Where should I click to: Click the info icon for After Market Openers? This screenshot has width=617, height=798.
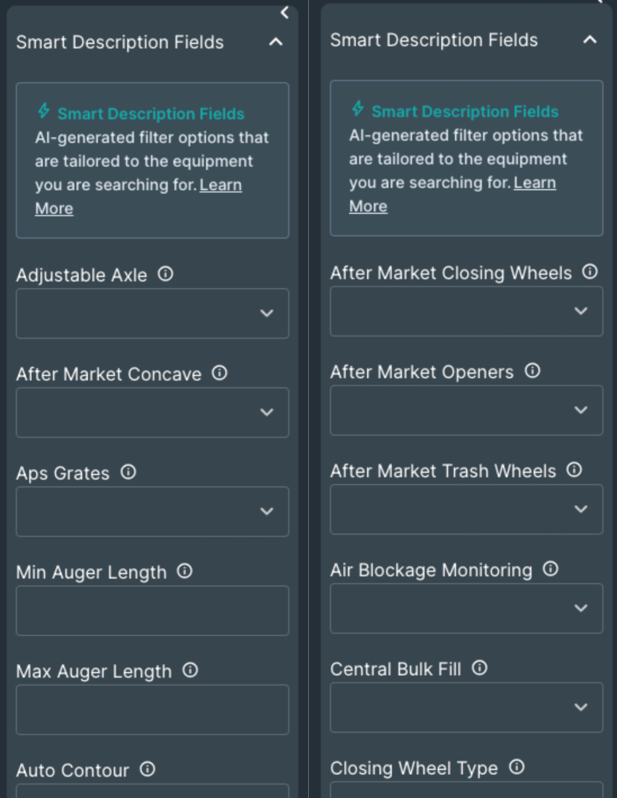point(532,371)
